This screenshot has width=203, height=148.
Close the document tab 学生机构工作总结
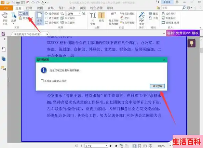click(47, 34)
